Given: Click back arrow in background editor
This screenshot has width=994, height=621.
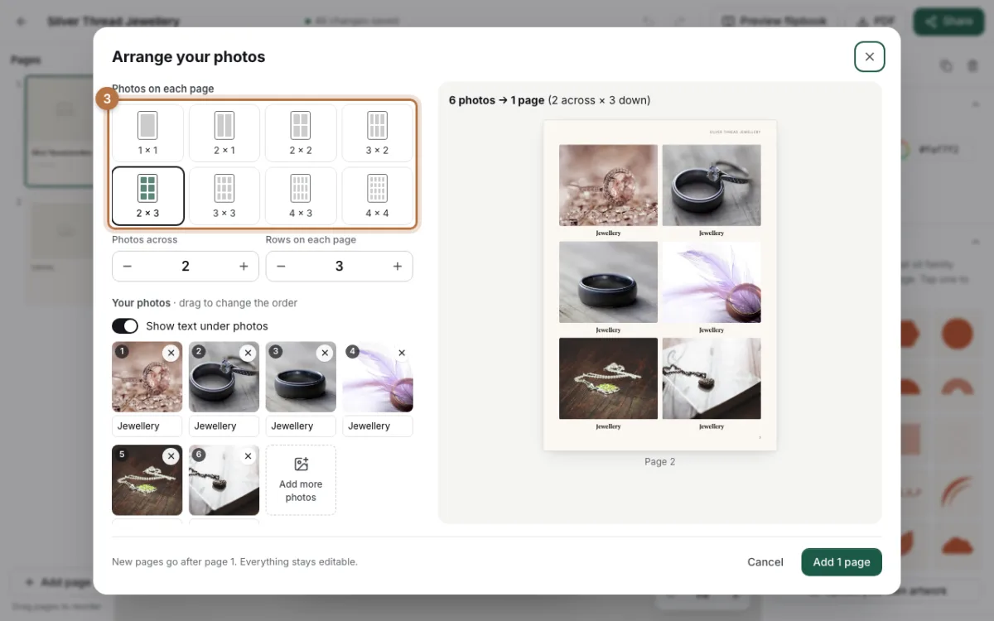Looking at the screenshot, I should coord(21,22).
